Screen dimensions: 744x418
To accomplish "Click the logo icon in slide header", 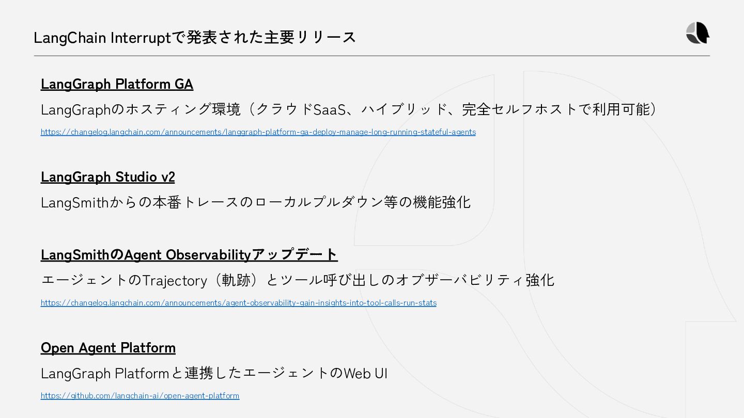I will 698,33.
